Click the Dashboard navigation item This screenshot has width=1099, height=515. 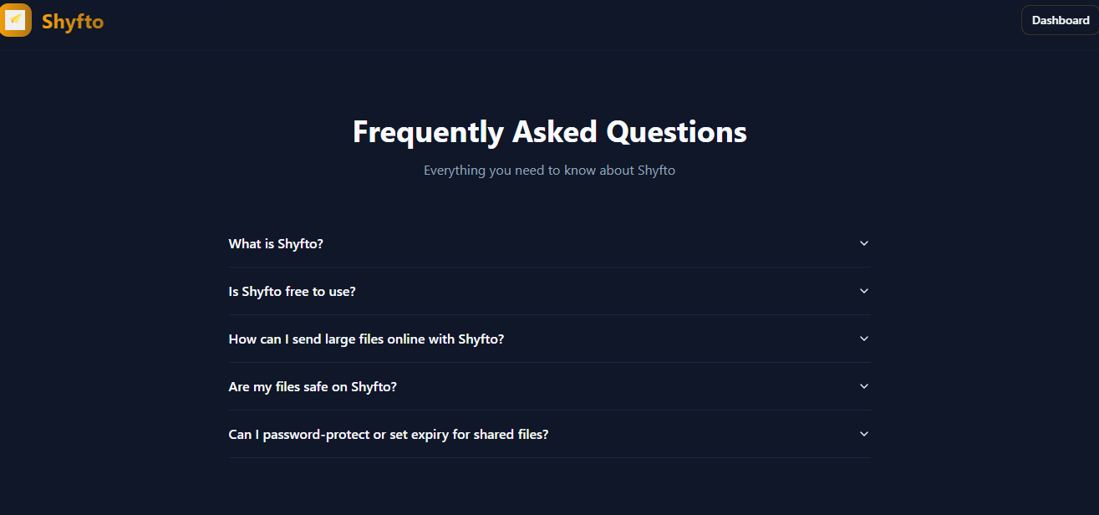(1060, 19)
